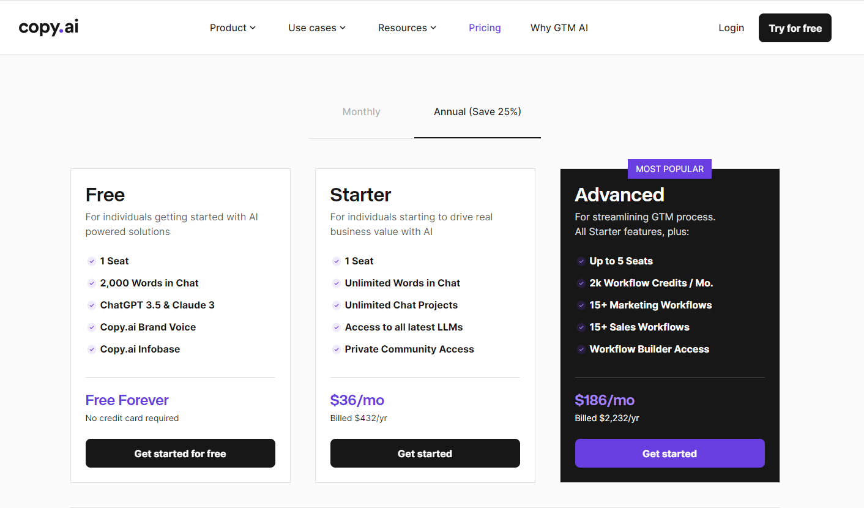Click the Free Forever price text
Image resolution: width=864 pixels, height=508 pixels.
[x=127, y=400]
